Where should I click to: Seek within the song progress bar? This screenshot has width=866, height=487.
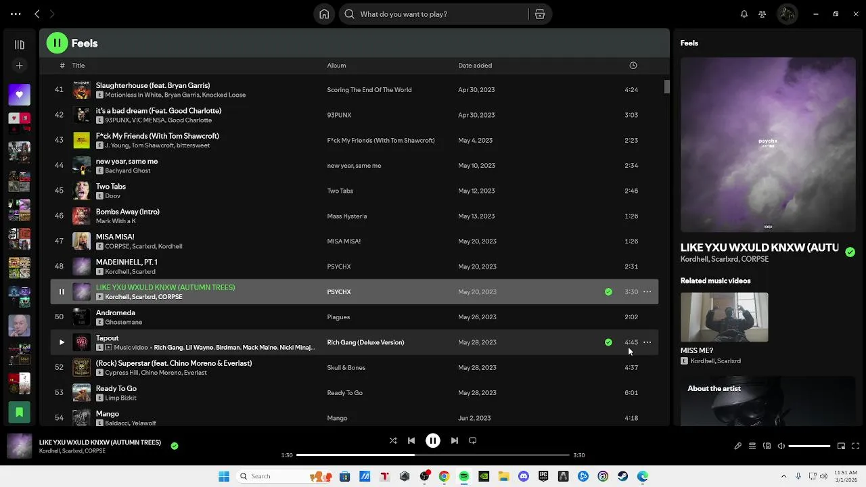(433, 455)
